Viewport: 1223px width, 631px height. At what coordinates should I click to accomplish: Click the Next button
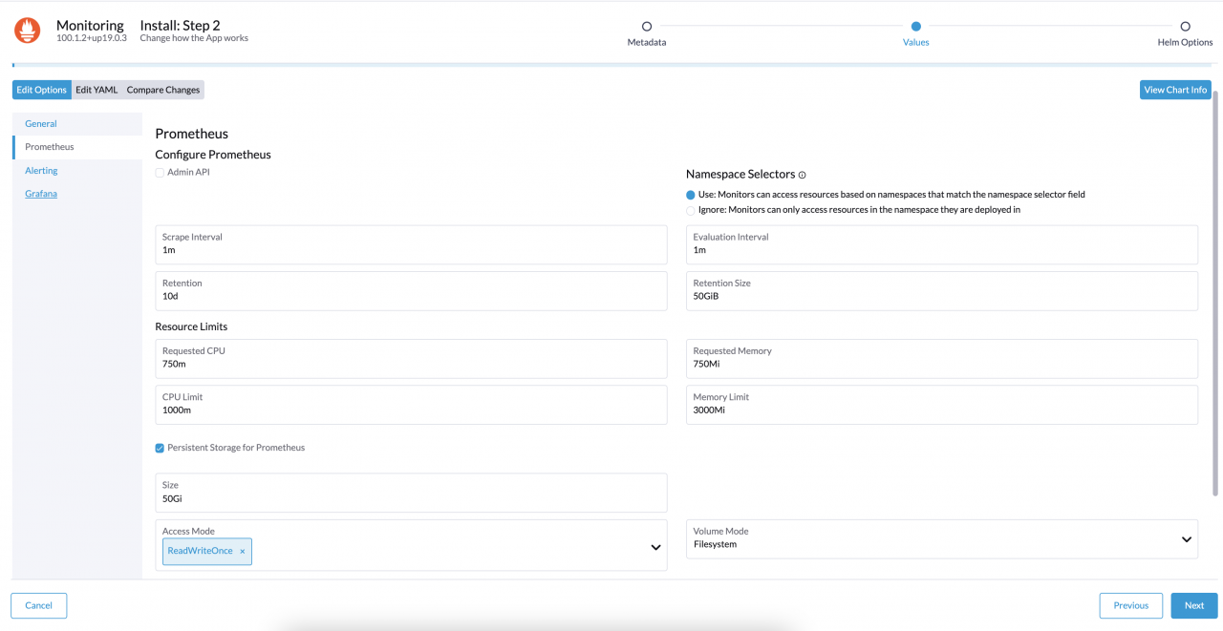click(1194, 605)
